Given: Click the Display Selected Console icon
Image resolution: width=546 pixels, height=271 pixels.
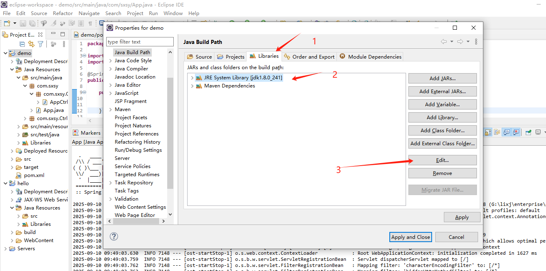Looking at the screenshot, I should tap(538, 132).
